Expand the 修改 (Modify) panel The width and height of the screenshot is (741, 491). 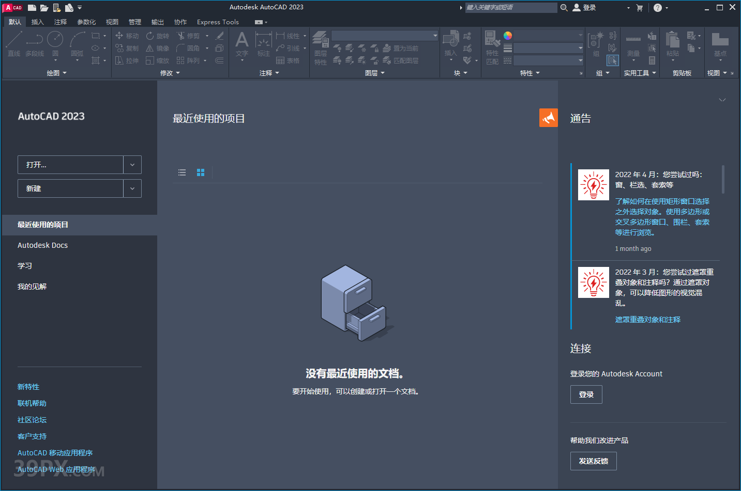(x=170, y=73)
